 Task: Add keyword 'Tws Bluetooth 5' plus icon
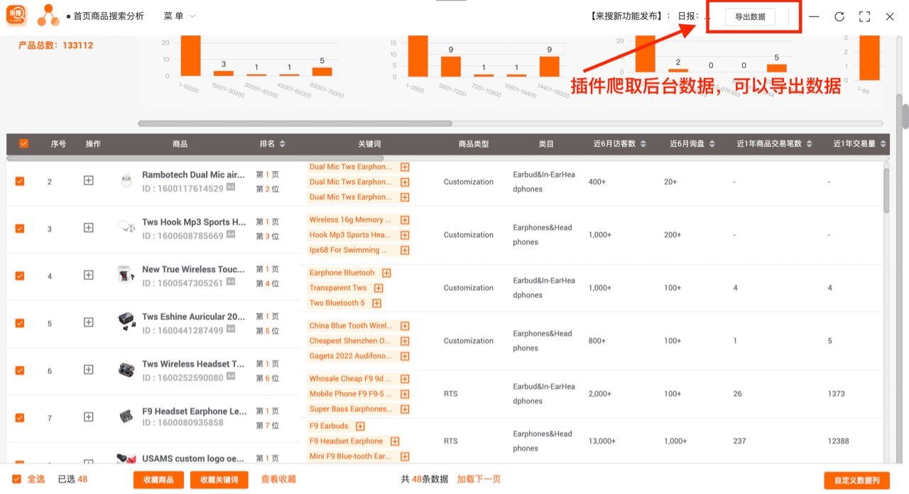click(x=376, y=303)
